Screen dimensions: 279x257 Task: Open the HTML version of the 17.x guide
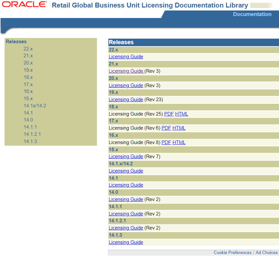click(x=179, y=128)
